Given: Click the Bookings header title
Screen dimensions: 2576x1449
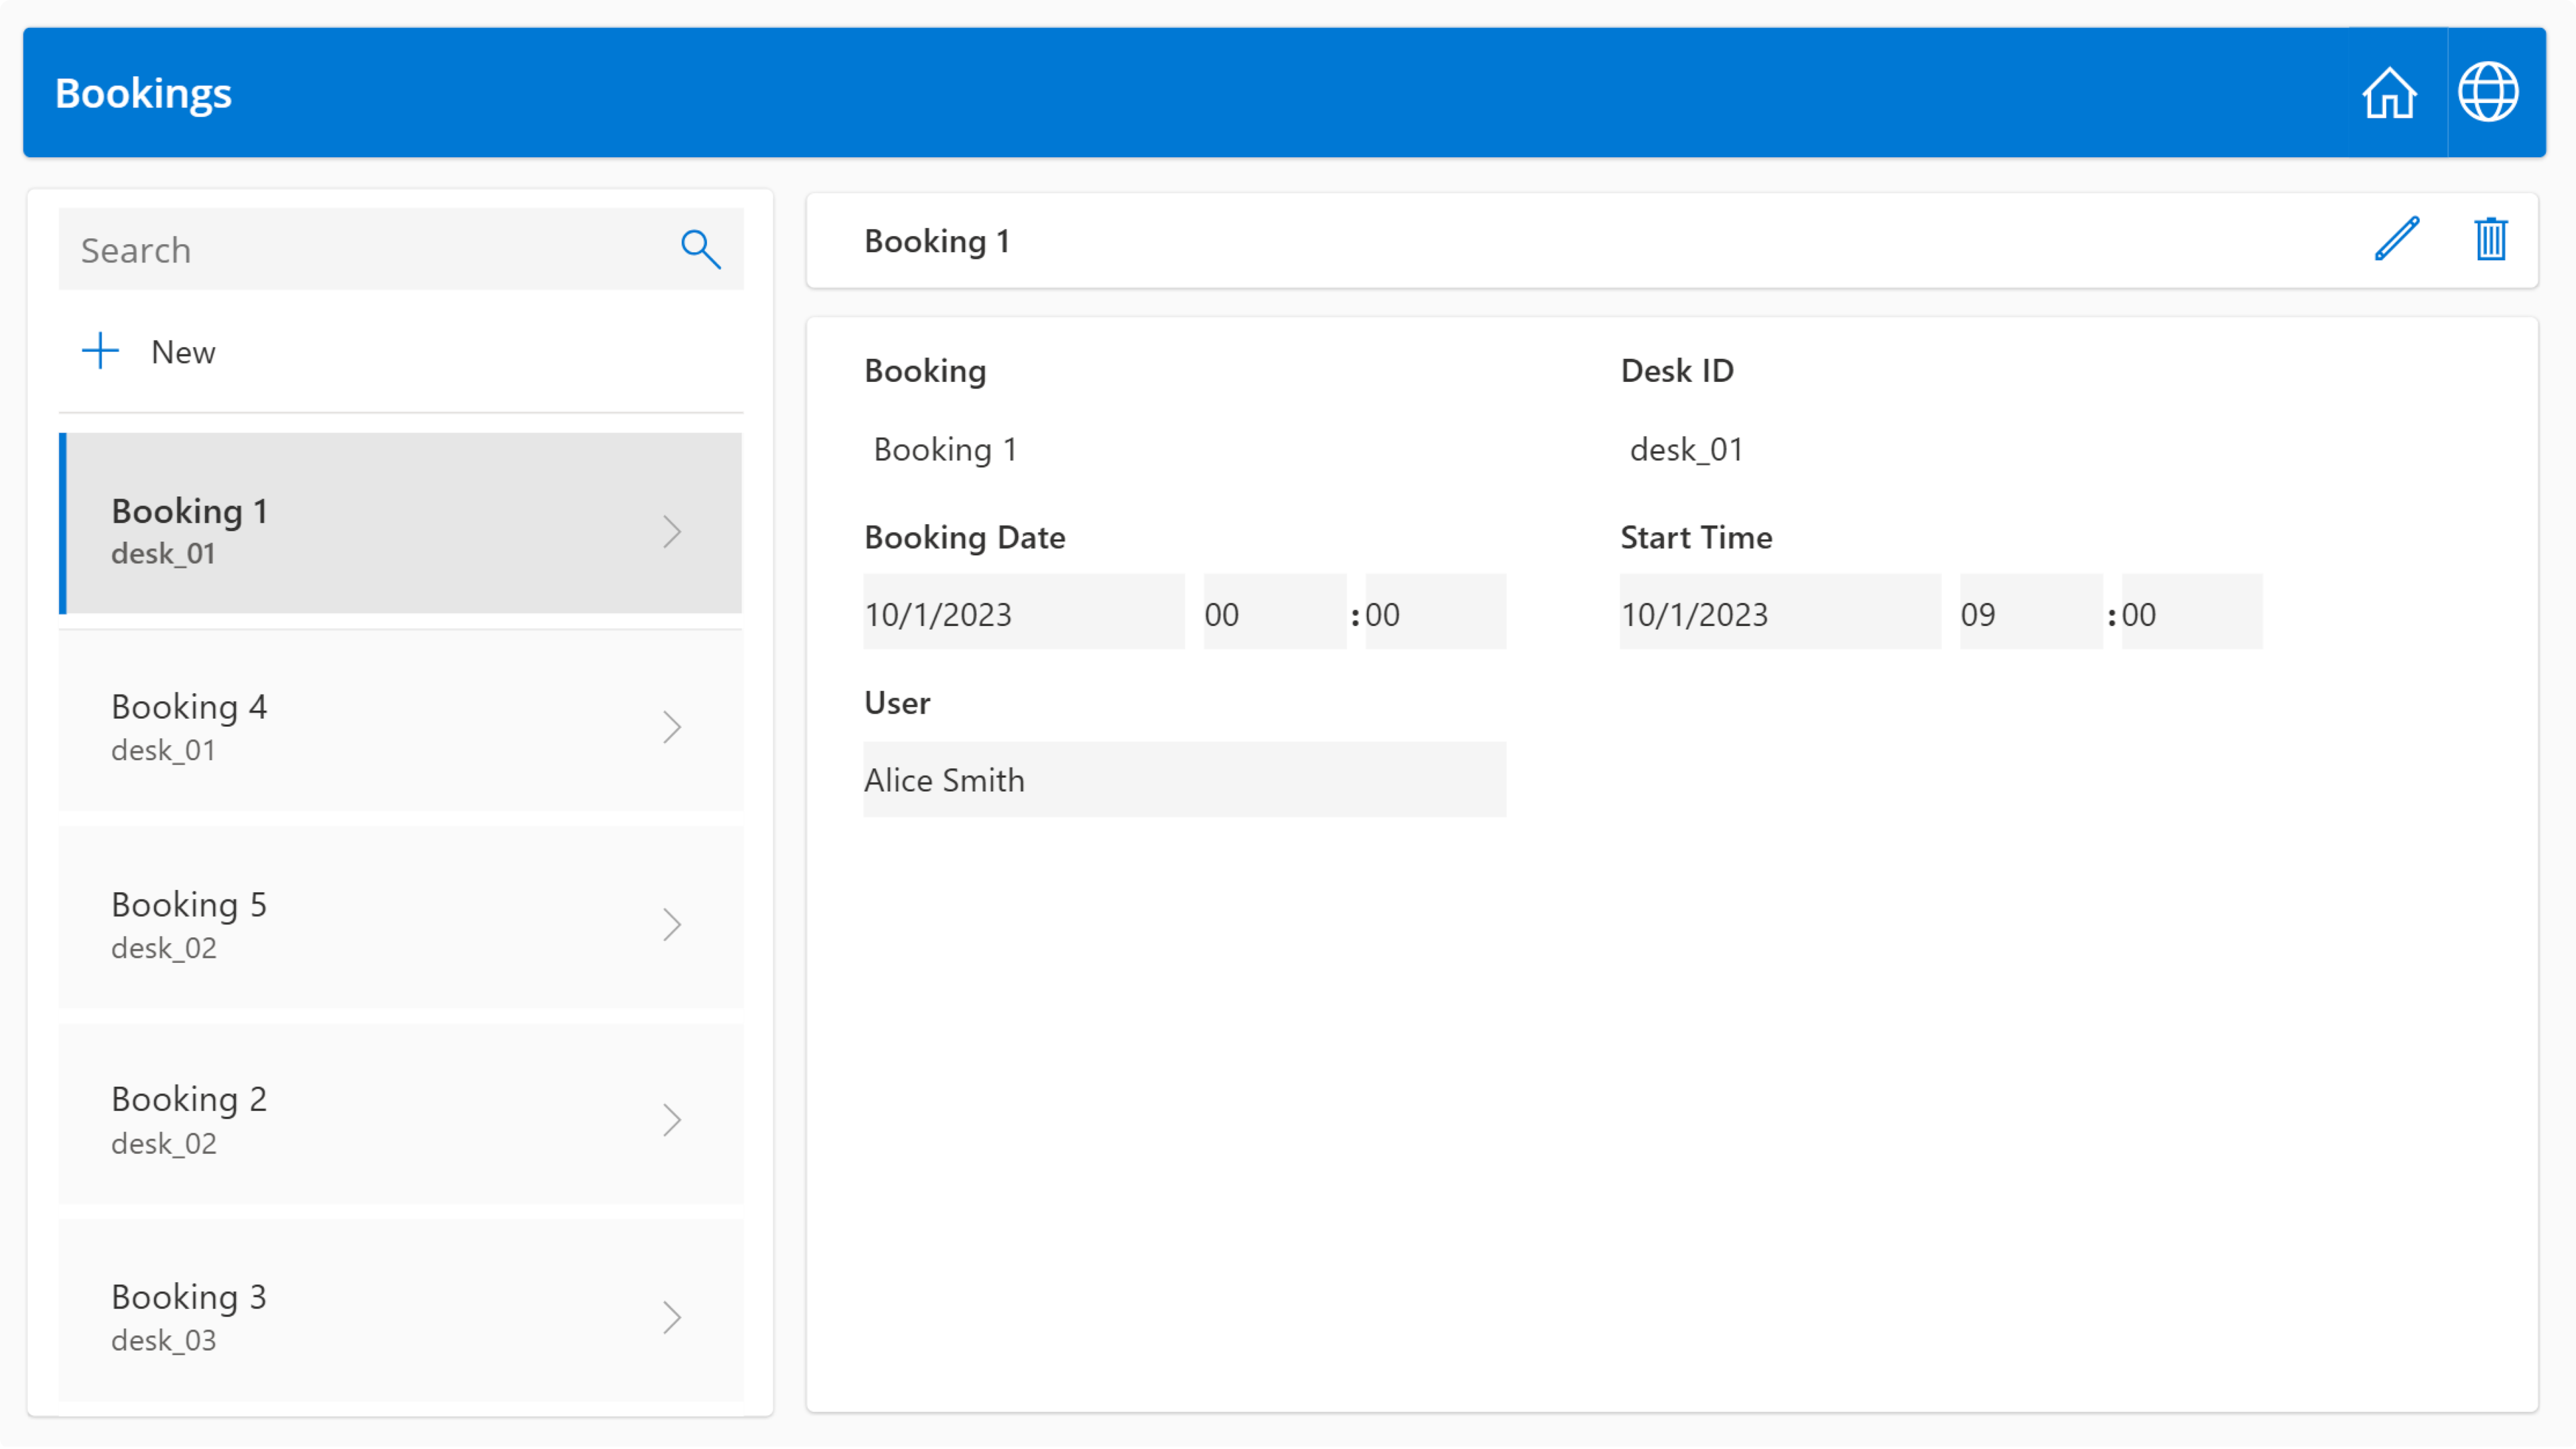Looking at the screenshot, I should [143, 93].
